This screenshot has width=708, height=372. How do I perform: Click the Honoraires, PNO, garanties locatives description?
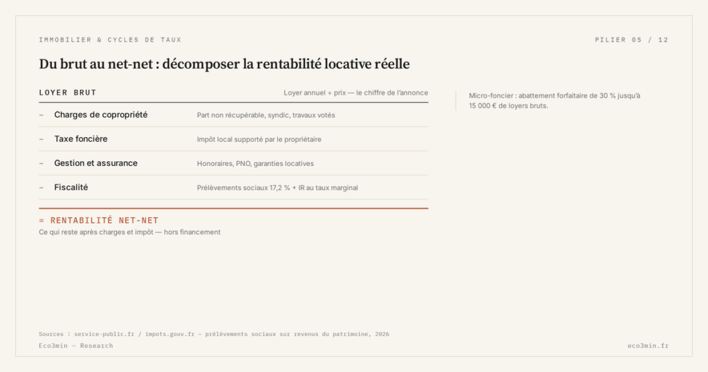[x=255, y=163]
